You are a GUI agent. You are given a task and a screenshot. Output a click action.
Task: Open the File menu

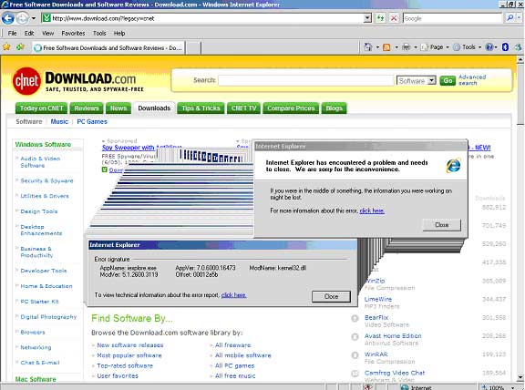pos(13,33)
